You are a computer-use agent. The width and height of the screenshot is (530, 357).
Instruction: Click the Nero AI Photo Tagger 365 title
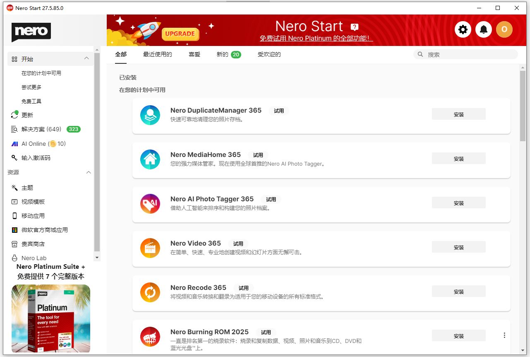[212, 199]
